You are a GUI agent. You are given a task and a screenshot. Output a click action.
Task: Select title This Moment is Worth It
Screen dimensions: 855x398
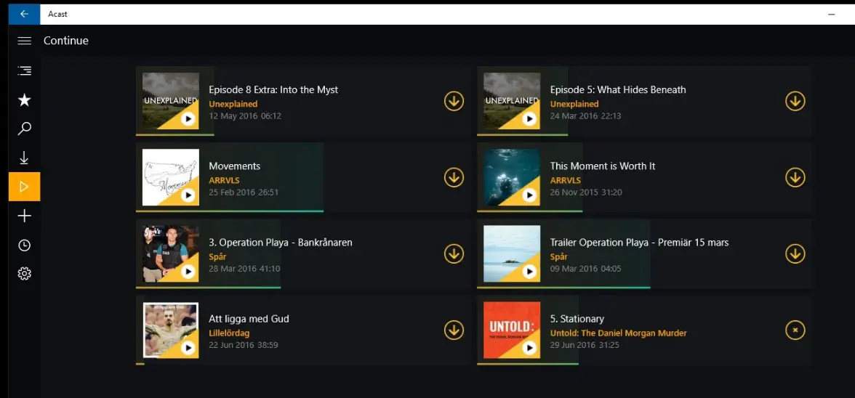coord(603,166)
